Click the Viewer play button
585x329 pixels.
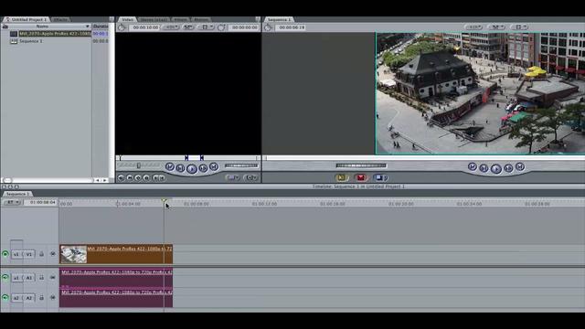[192, 168]
